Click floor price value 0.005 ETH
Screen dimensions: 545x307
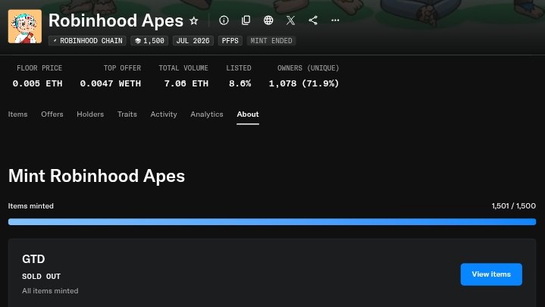coord(38,83)
